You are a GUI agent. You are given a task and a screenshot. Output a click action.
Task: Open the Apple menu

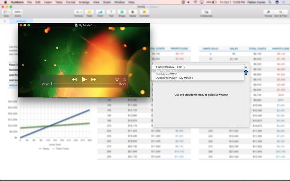[5, 2]
